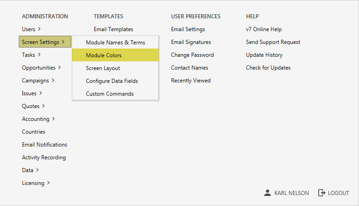Expand the Users submenu
This screenshot has height=206, width=359.
tap(31, 29)
